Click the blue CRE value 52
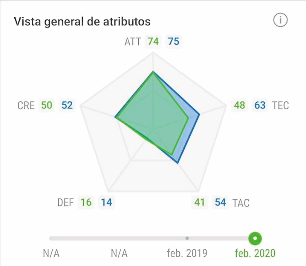 click(67, 105)
